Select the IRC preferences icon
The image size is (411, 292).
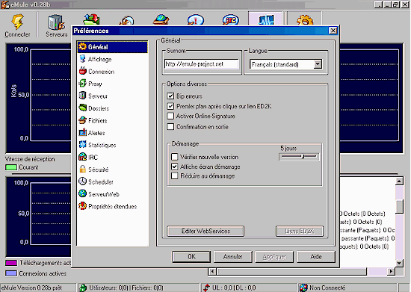tap(82, 157)
